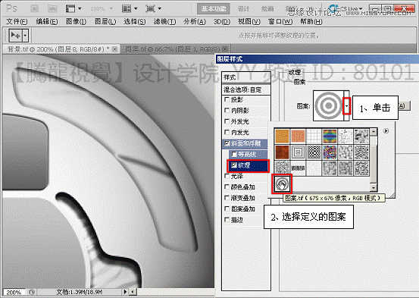
Task: Open status bar info arrow menu
Action: pyautogui.click(x=125, y=292)
